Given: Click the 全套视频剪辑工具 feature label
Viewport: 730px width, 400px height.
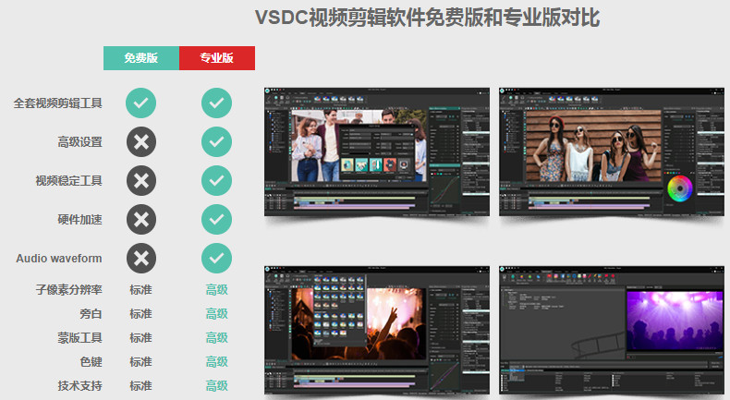Looking at the screenshot, I should 57,103.
